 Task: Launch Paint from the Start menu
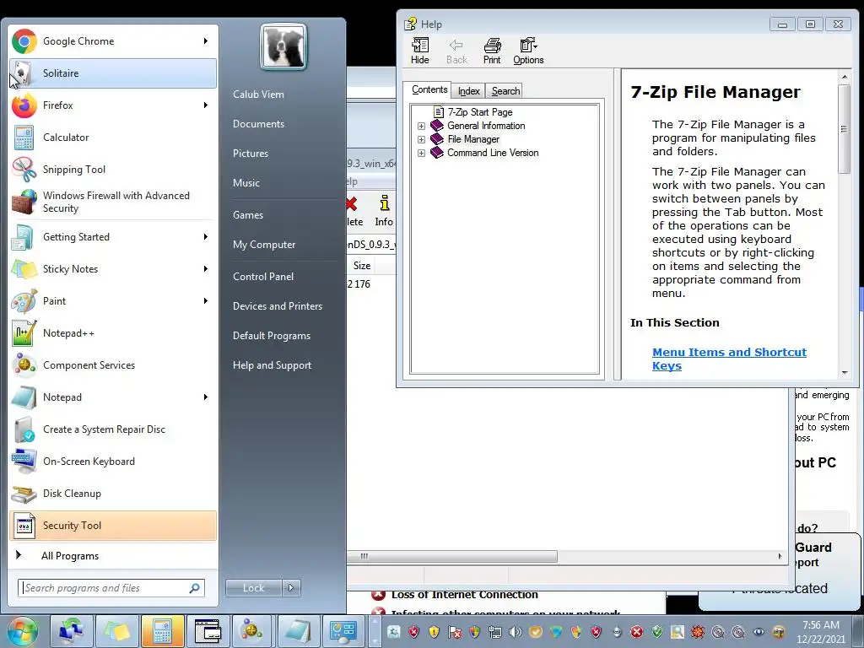[113, 301]
